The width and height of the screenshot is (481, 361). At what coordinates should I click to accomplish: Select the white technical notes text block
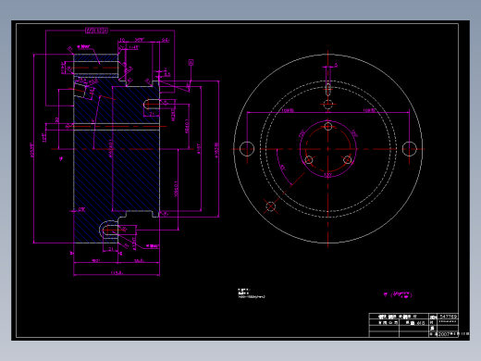(252, 293)
